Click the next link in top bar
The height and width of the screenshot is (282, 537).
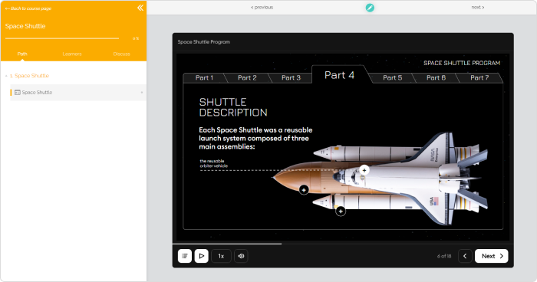coord(478,7)
